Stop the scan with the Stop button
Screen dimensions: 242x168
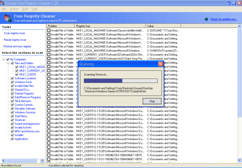152,101
